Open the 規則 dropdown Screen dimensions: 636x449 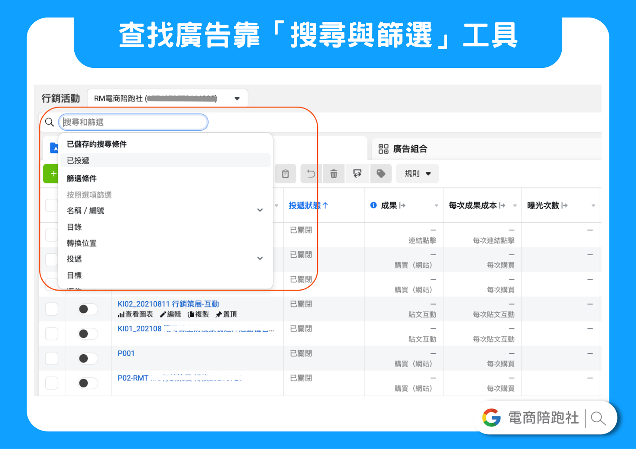tap(417, 173)
